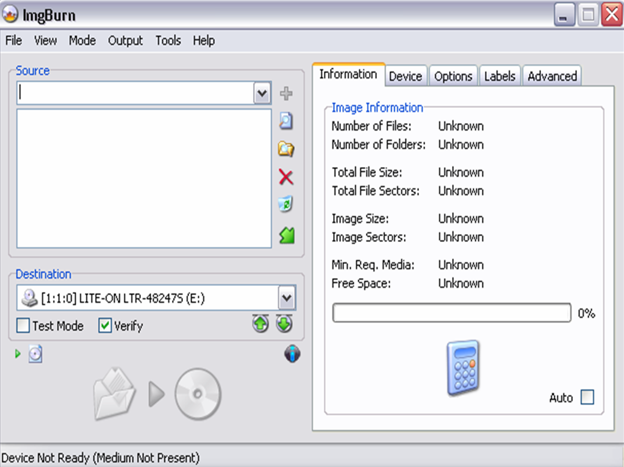The image size is (624, 467).
Task: Click the 'Free Space:' label
Action: 361,283
